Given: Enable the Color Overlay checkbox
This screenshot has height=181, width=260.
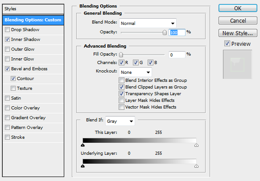Looking at the screenshot, I should click(7, 108).
